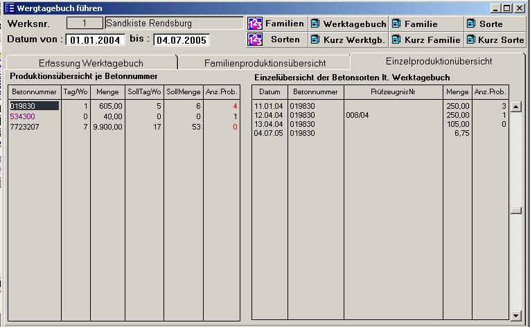
Task: Open the Werktagebuch report button
Action: (x=348, y=24)
